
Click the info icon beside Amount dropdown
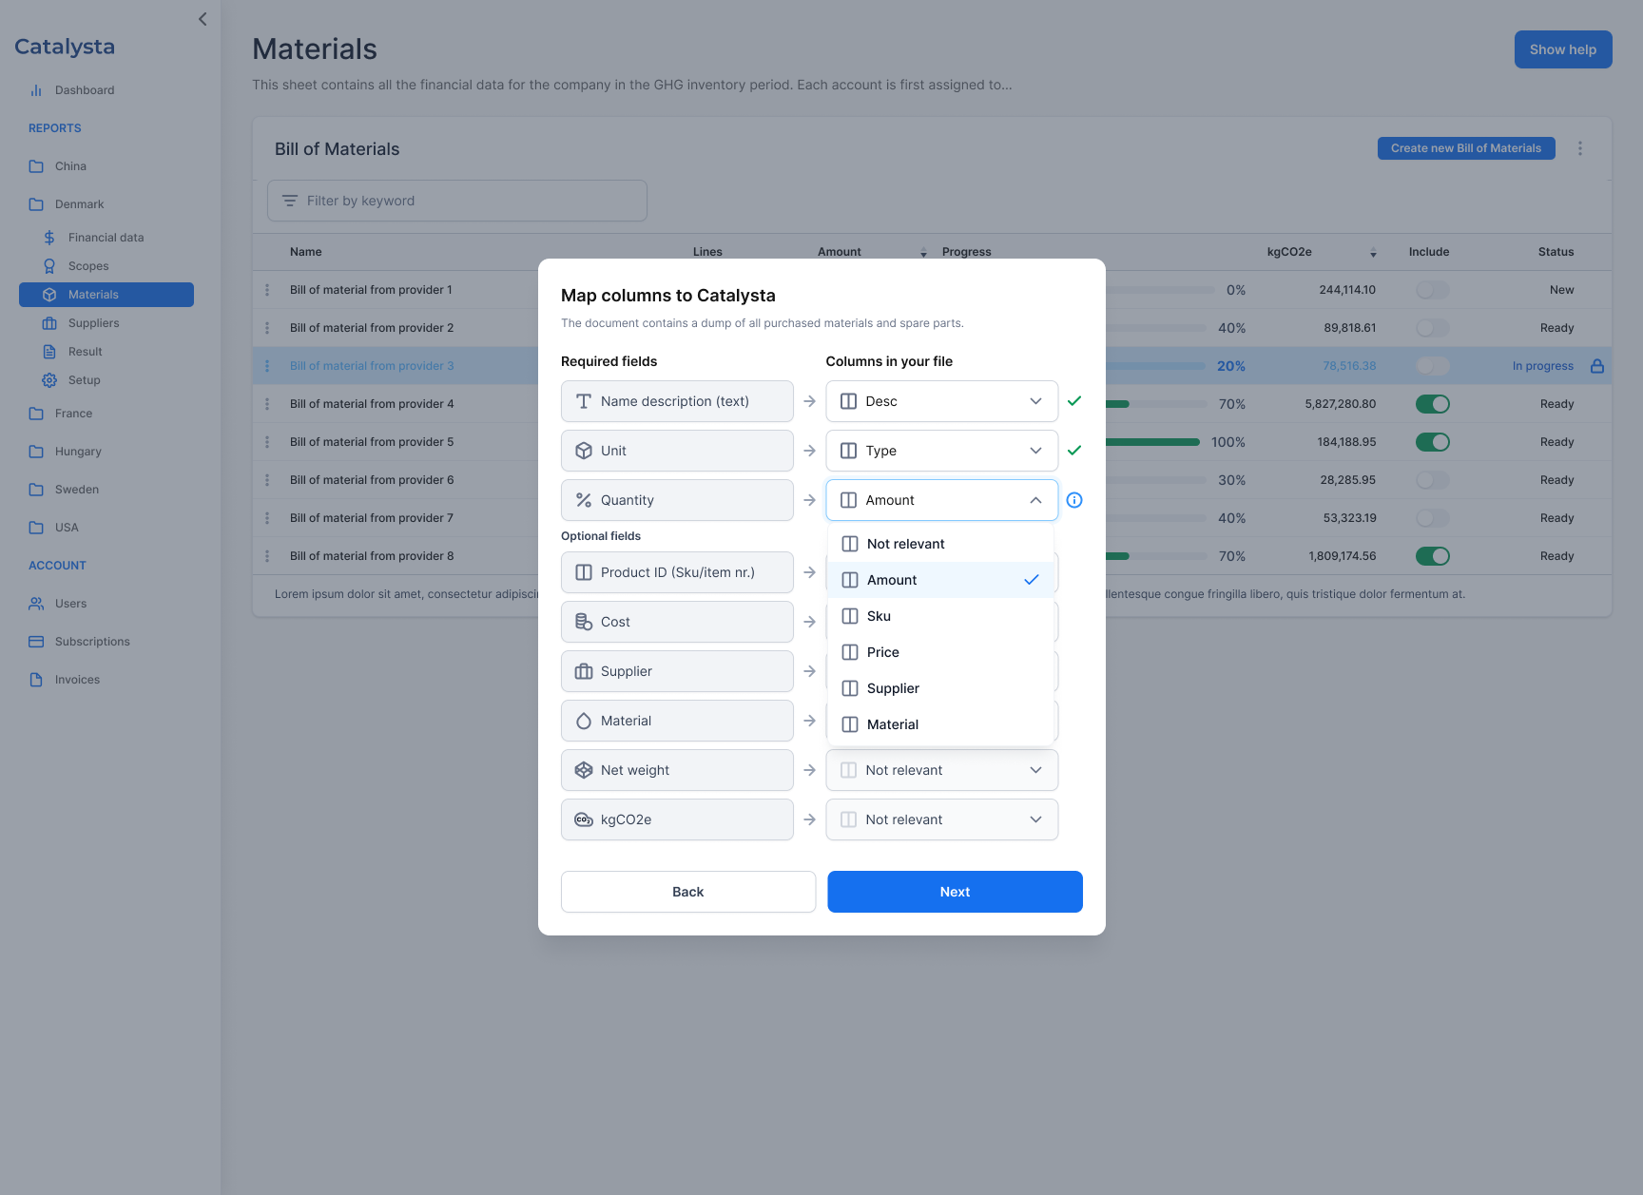pos(1074,500)
